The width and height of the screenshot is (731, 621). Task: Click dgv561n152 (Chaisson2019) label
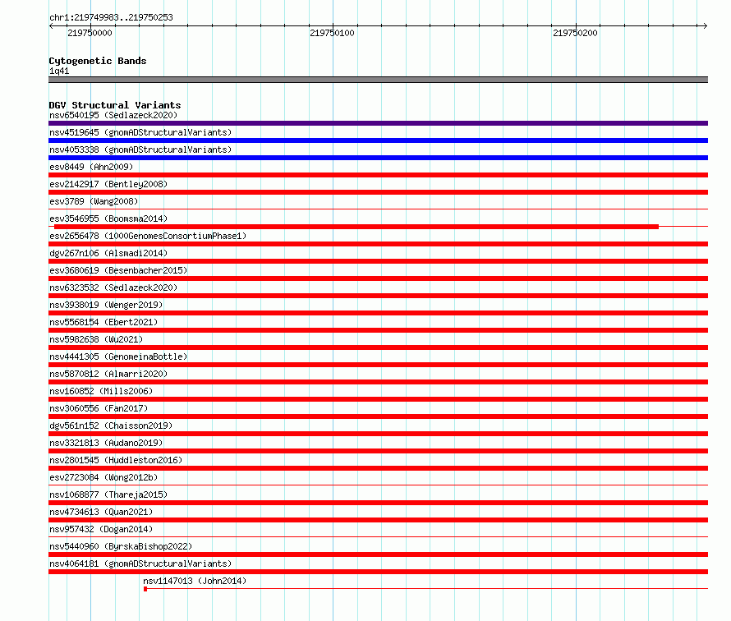point(111,425)
